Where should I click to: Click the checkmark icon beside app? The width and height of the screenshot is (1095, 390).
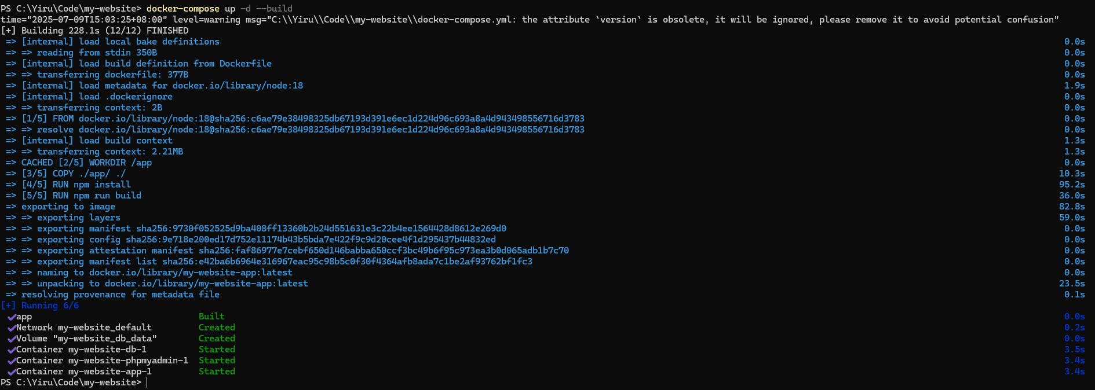[11, 317]
